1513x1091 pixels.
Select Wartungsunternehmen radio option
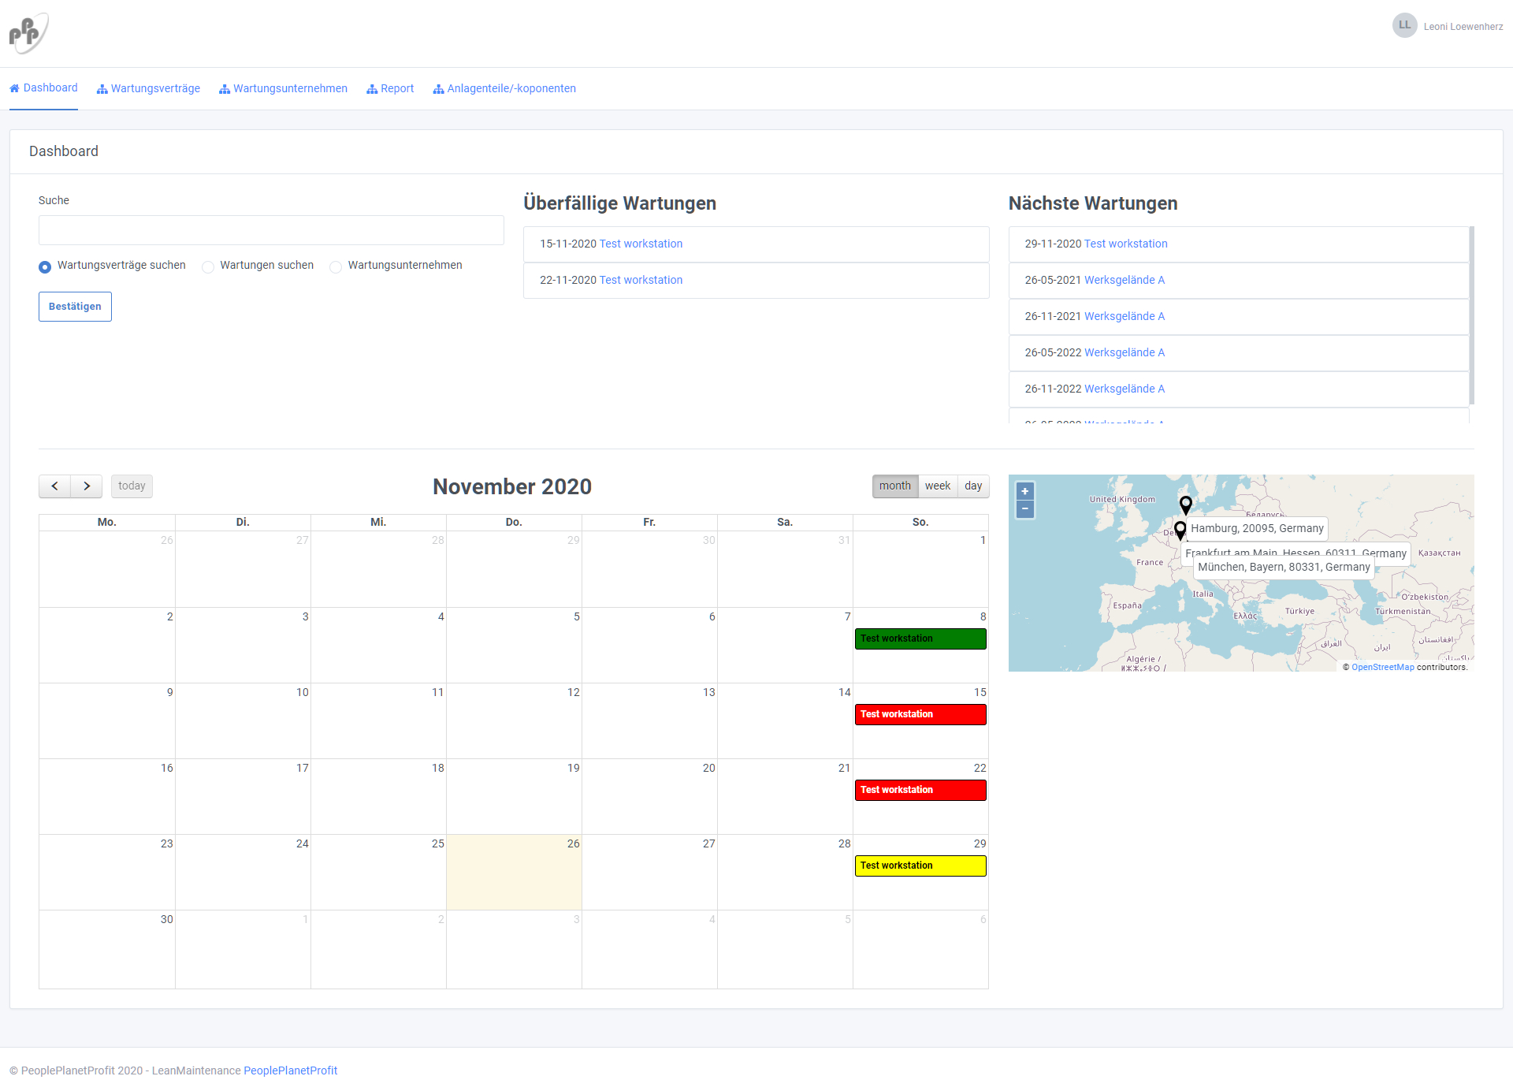pyautogui.click(x=336, y=266)
